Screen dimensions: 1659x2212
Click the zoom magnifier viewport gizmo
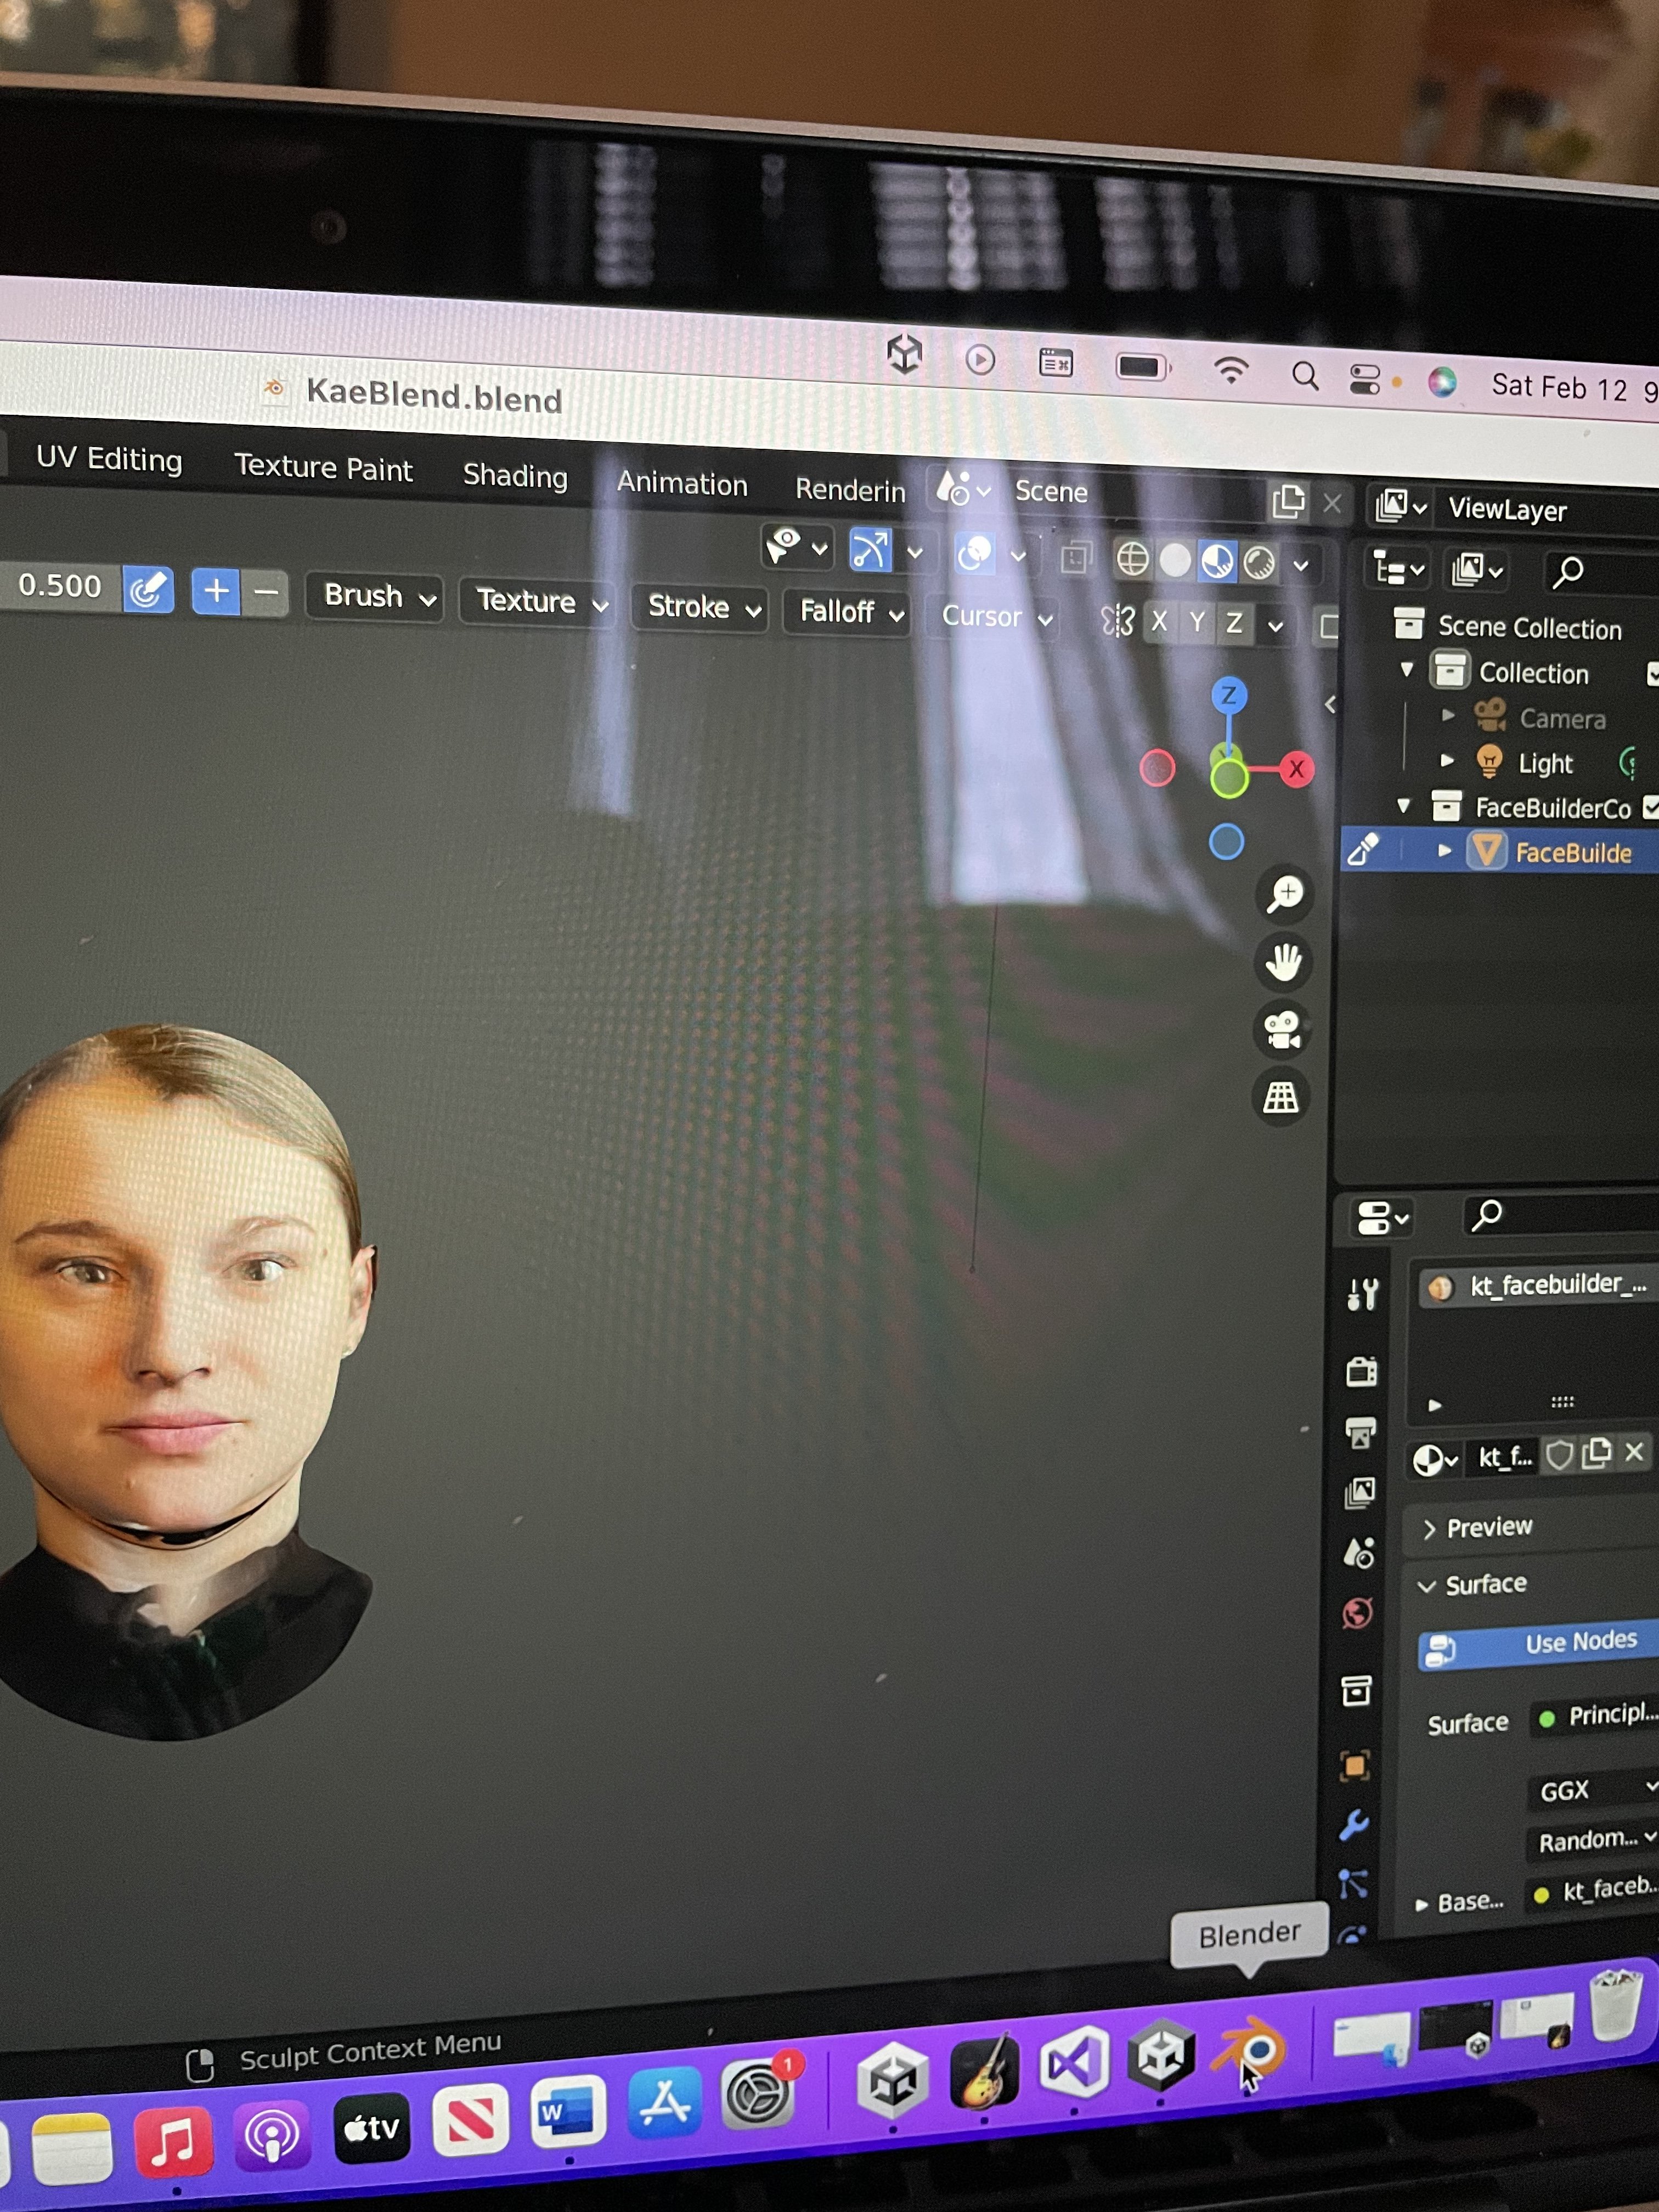pos(1285,893)
